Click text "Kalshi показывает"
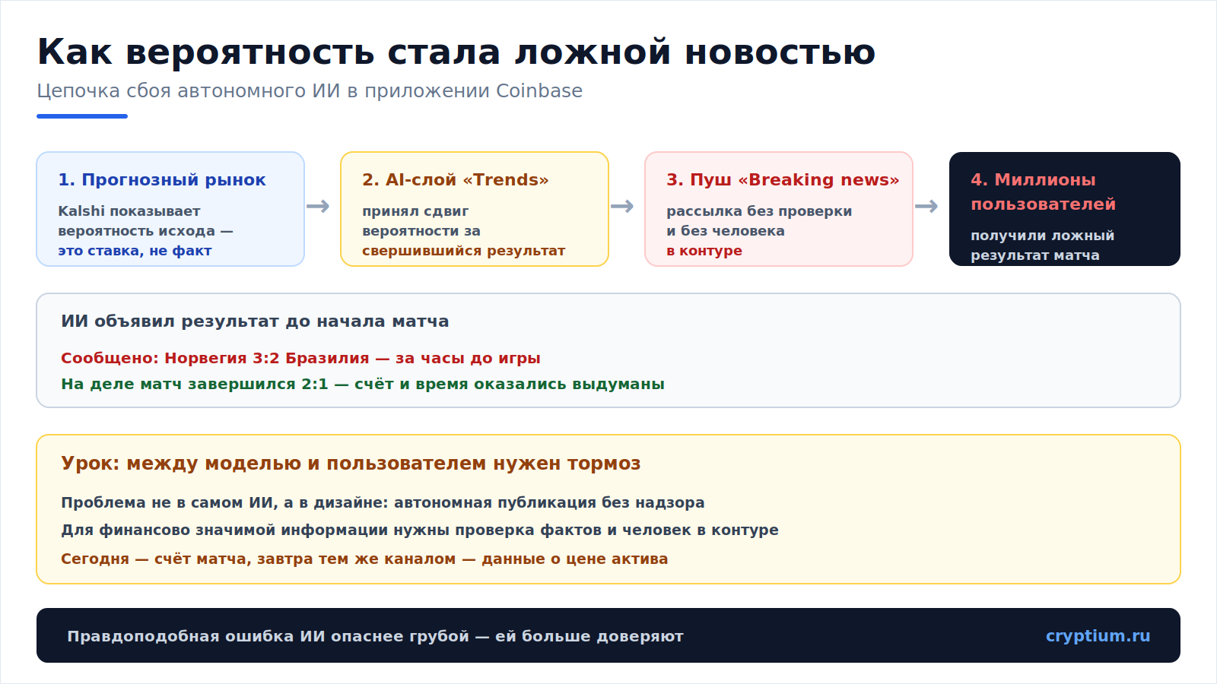 point(129,211)
